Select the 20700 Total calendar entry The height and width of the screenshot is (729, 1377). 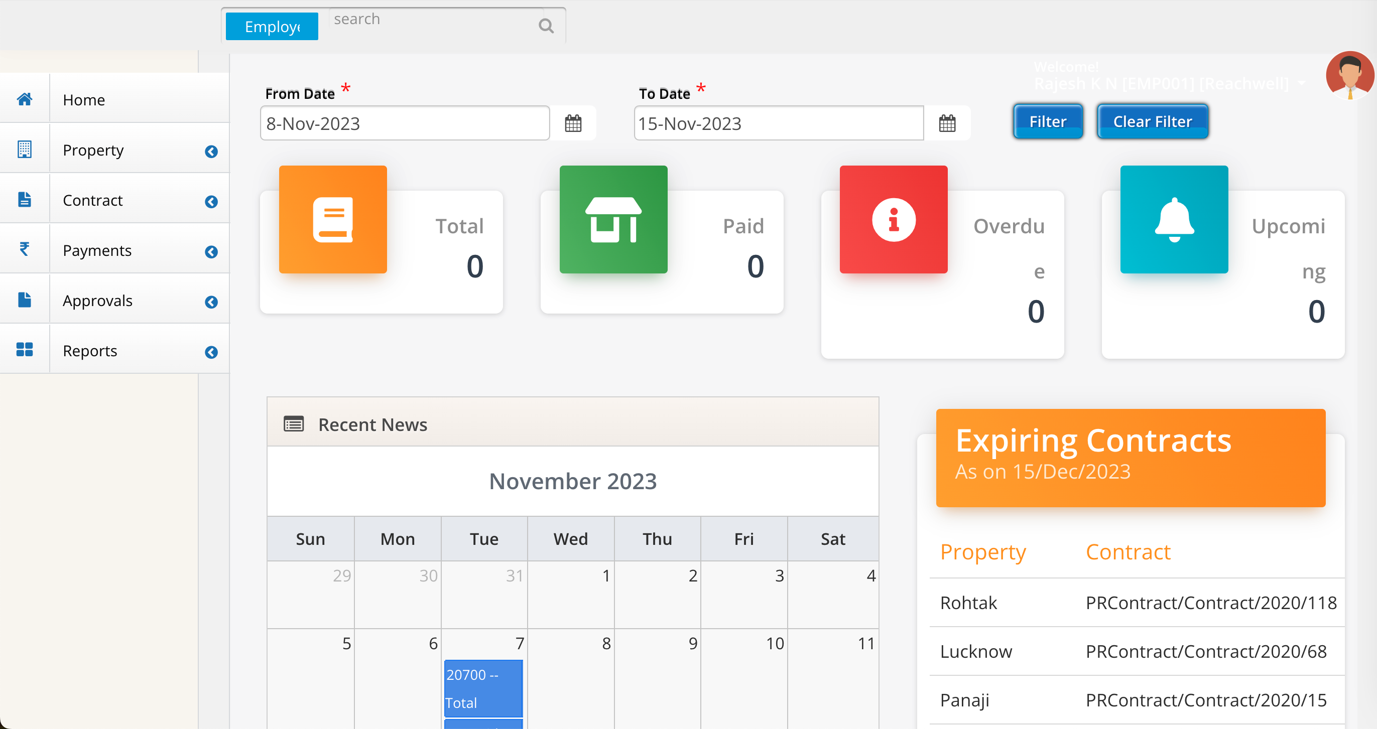click(x=483, y=688)
